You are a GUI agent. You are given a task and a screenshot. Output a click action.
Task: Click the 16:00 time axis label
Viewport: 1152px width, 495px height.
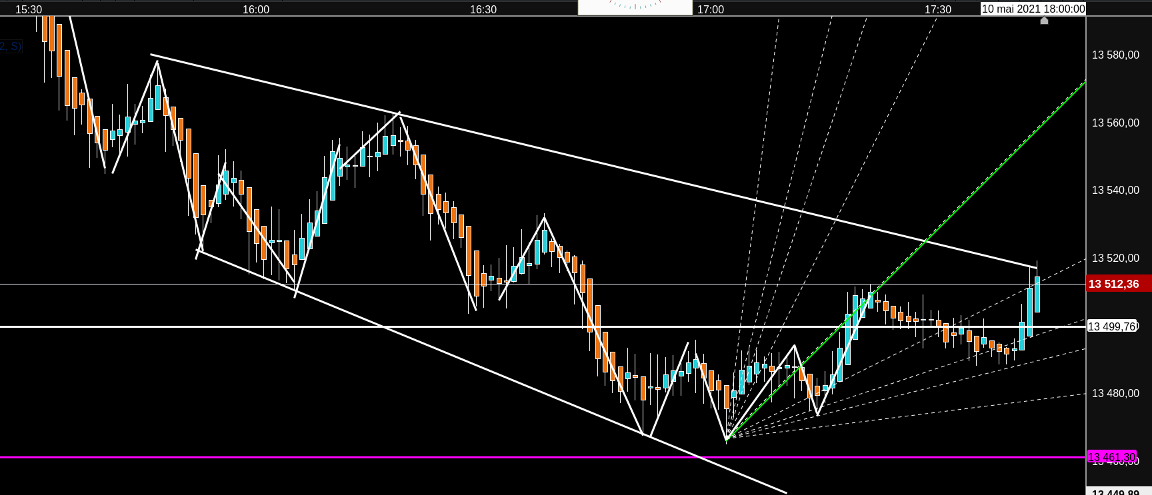click(256, 9)
